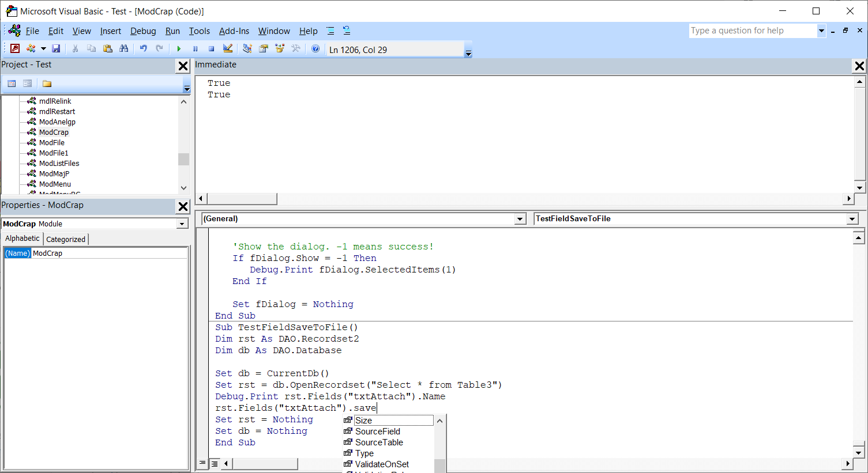Expand the TestFieldSaveToFile procedure dropdown
868x473 pixels.
(x=852, y=219)
